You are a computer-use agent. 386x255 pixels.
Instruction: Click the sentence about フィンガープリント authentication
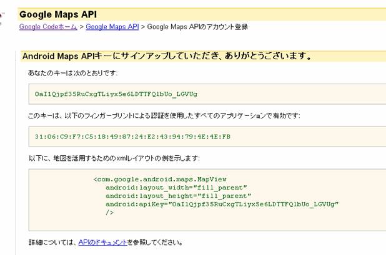tap(164, 115)
